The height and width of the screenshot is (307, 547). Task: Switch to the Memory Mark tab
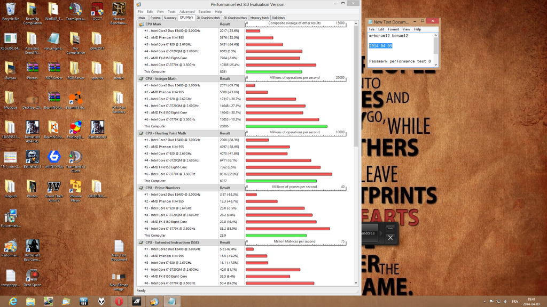pos(260,18)
